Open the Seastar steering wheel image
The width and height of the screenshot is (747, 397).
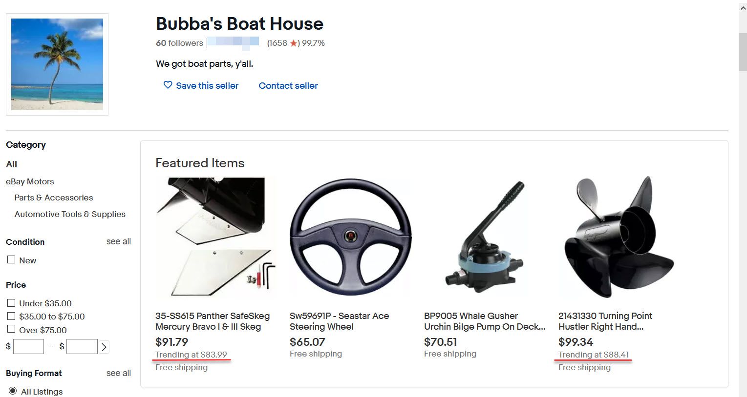[x=350, y=238]
